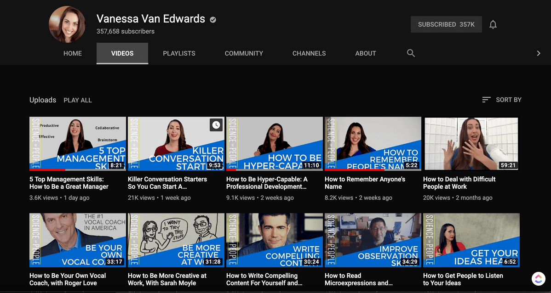Click '9.1K views • 2 weeks ago' text
The height and width of the screenshot is (293, 551).
coord(260,198)
